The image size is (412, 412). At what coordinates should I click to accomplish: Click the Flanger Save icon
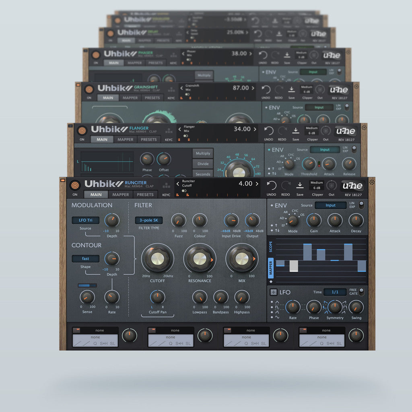(296, 130)
